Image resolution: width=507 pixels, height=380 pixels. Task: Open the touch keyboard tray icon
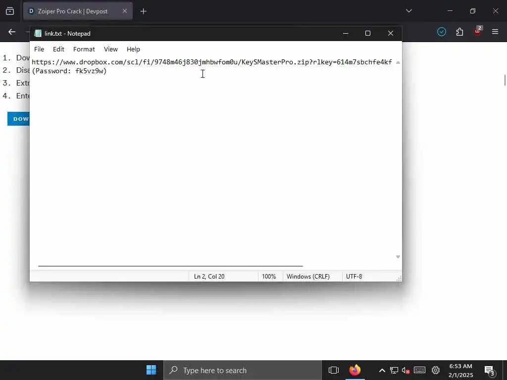point(419,370)
